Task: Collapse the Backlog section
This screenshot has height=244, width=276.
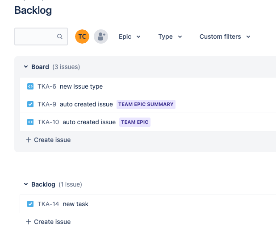Action: coord(26,184)
